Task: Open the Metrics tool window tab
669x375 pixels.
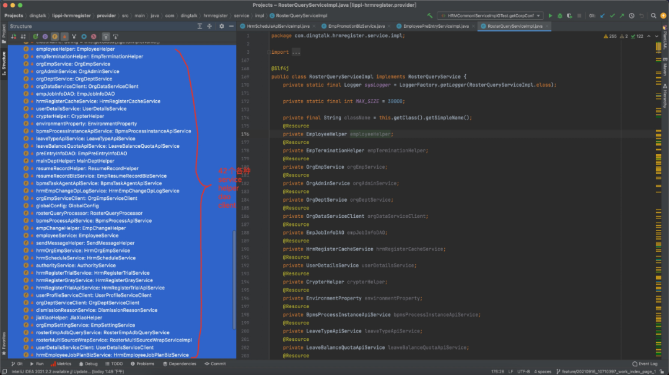Action: (x=61, y=364)
